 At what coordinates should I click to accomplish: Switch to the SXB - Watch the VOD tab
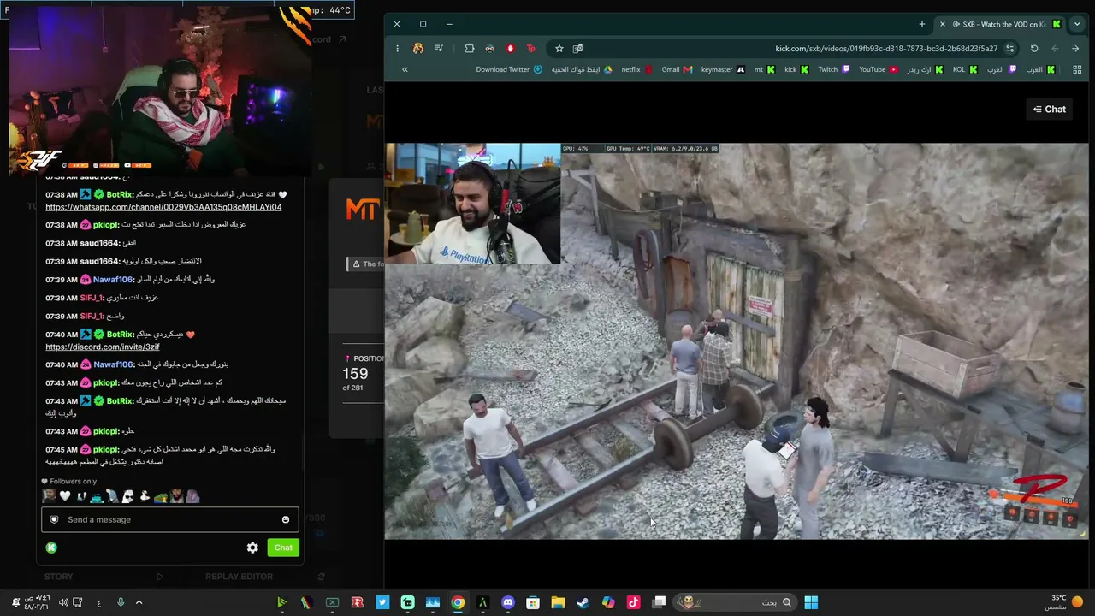tap(1001, 24)
